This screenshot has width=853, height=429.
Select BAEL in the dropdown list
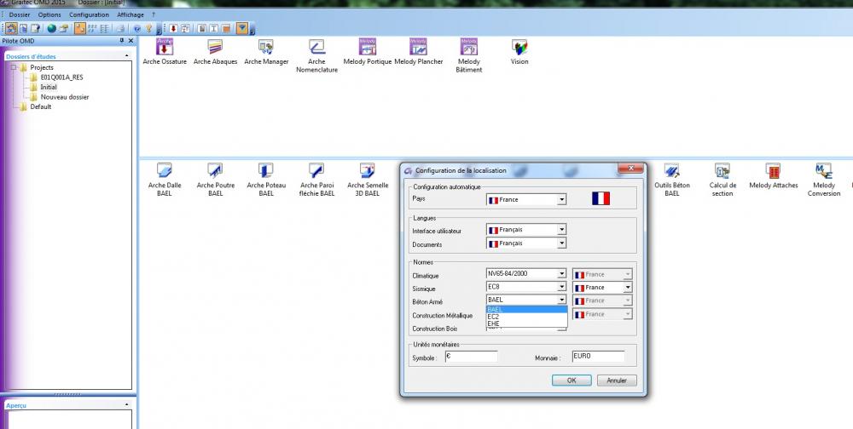point(526,310)
